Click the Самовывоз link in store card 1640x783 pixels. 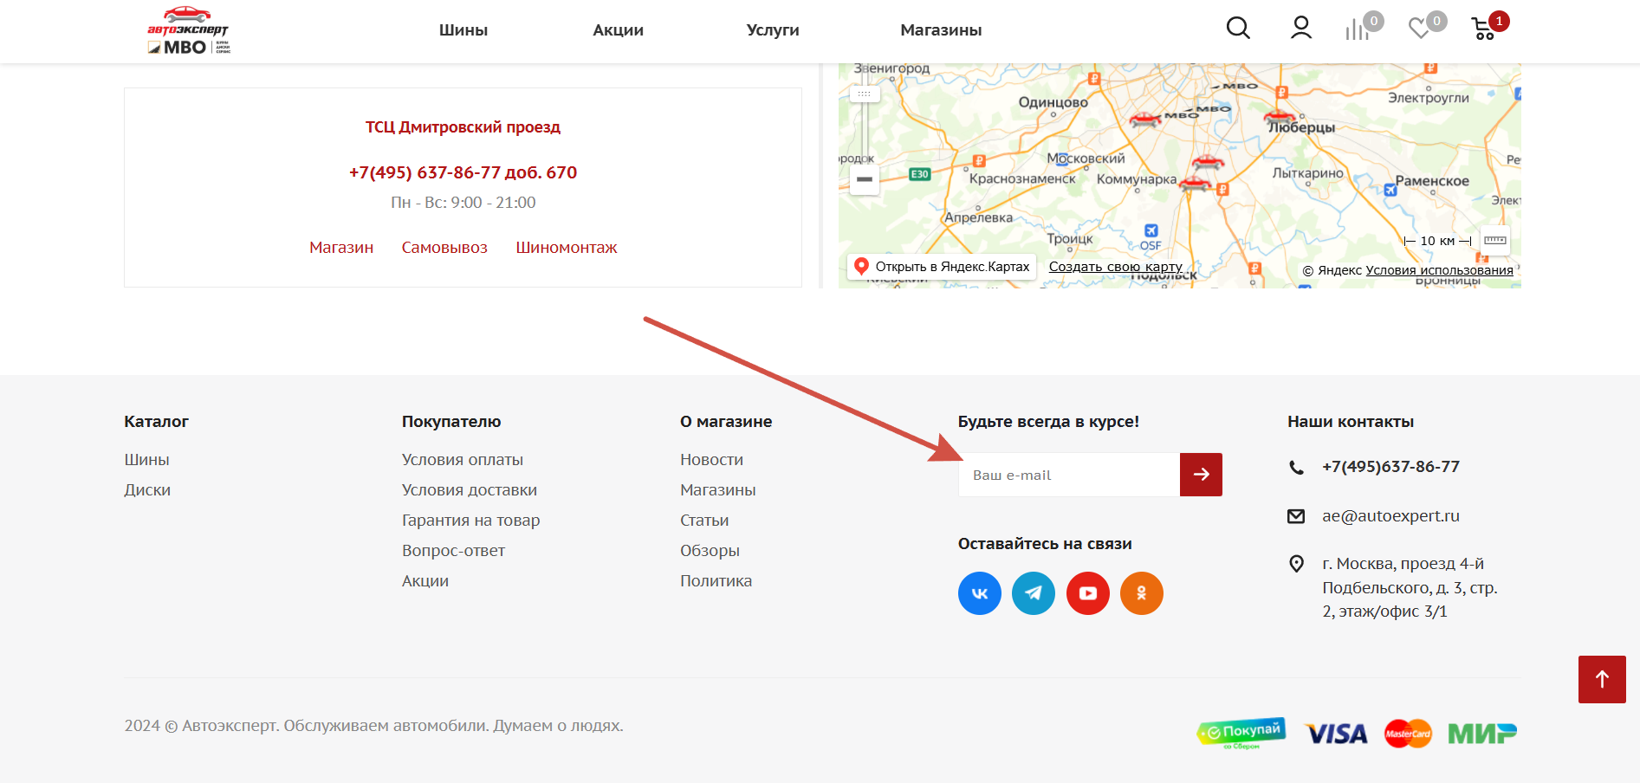tap(444, 248)
